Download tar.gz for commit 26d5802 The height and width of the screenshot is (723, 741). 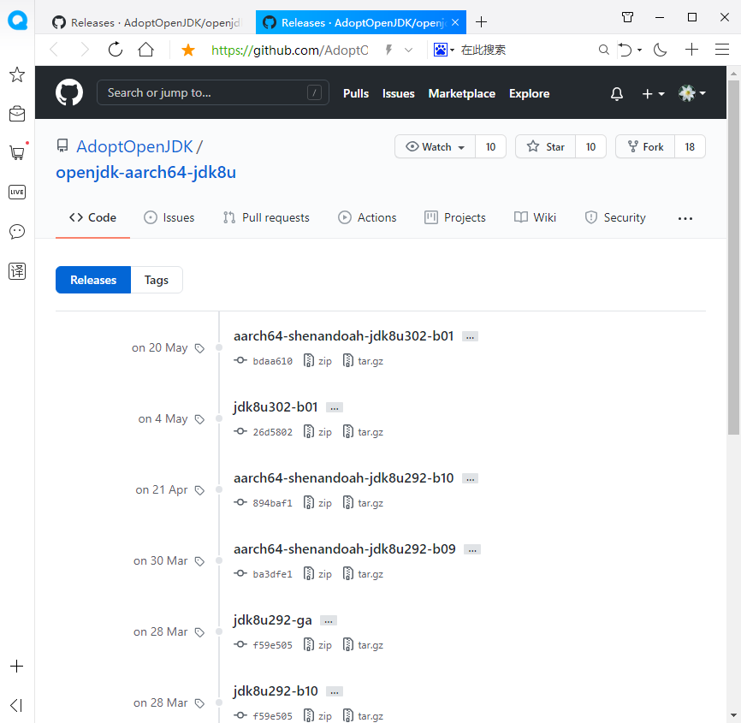pyautogui.click(x=363, y=432)
